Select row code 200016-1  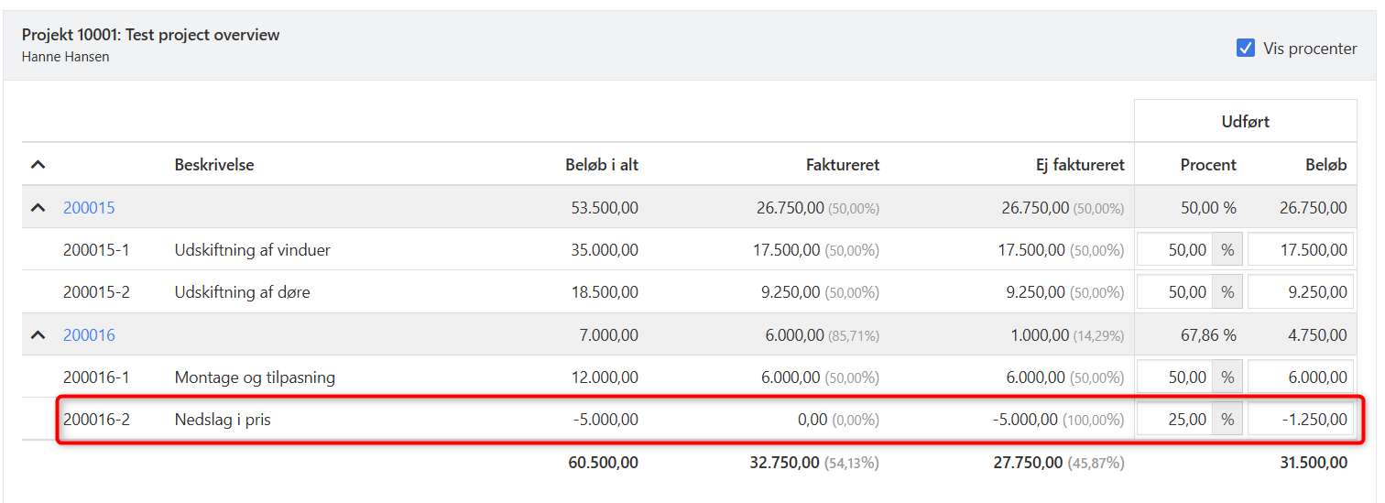[96, 377]
